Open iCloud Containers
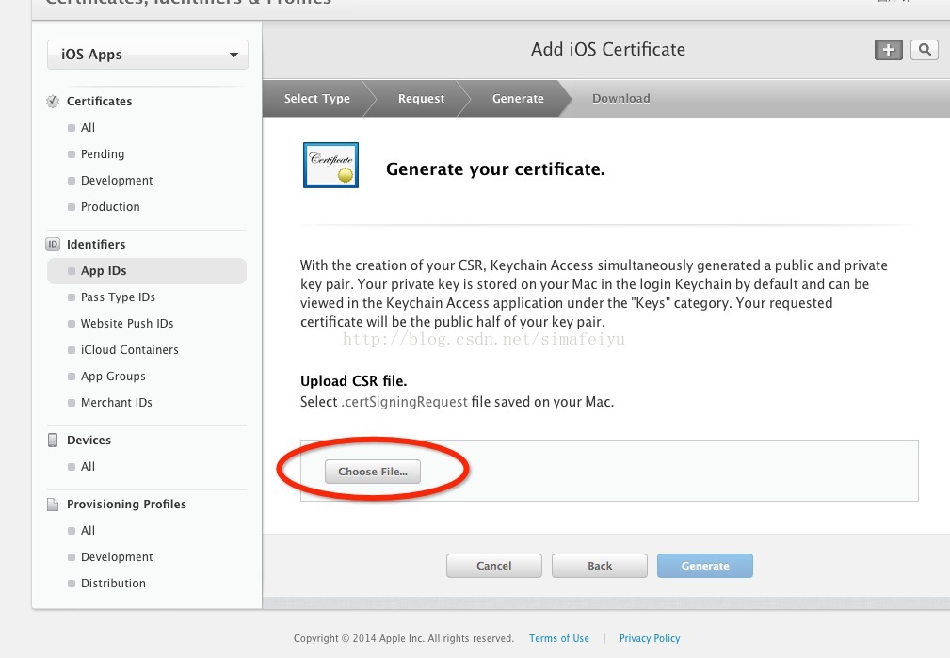Viewport: 950px width, 658px height. (130, 349)
